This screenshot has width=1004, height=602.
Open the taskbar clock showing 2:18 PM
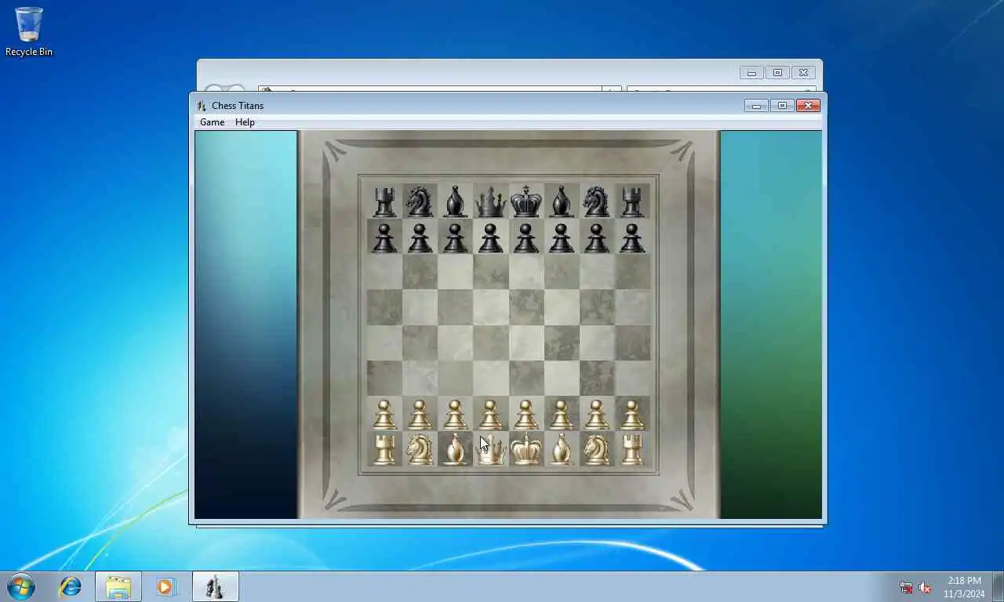click(964, 587)
